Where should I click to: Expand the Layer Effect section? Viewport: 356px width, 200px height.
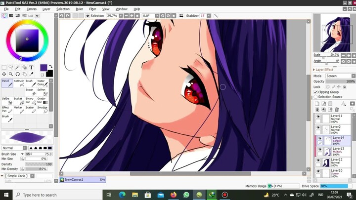(x=314, y=70)
